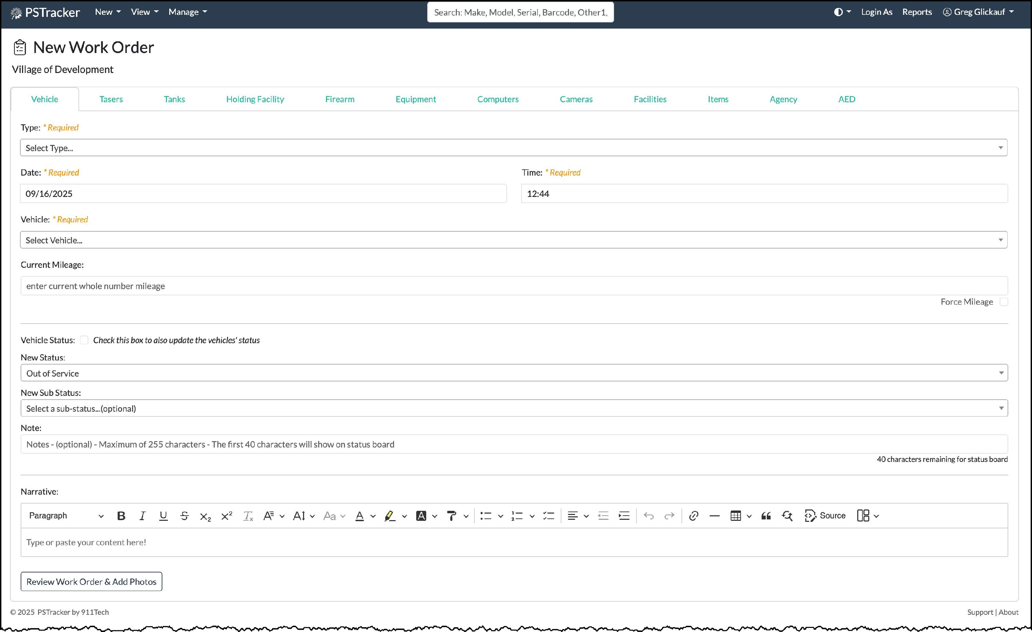Click Review Work Order & Add Photos
The image size is (1032, 632).
(91, 581)
